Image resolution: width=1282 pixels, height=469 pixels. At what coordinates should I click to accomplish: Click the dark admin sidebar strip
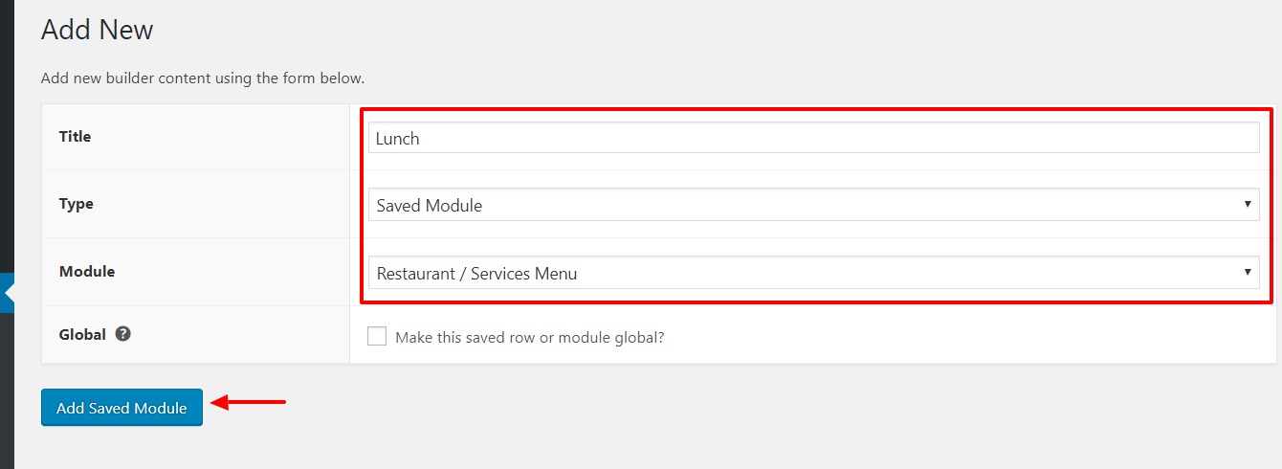coord(7,234)
